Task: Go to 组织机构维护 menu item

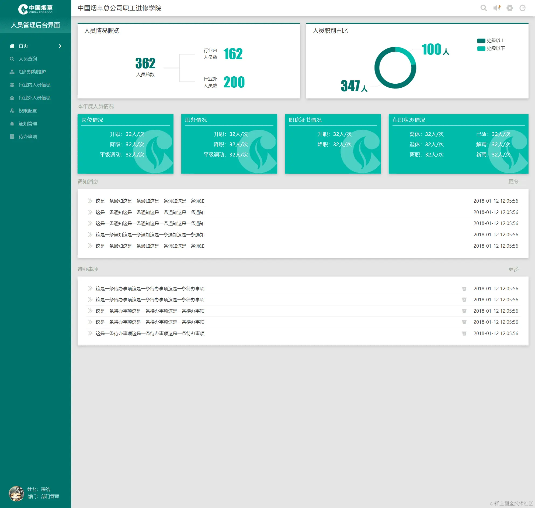Action: point(32,72)
